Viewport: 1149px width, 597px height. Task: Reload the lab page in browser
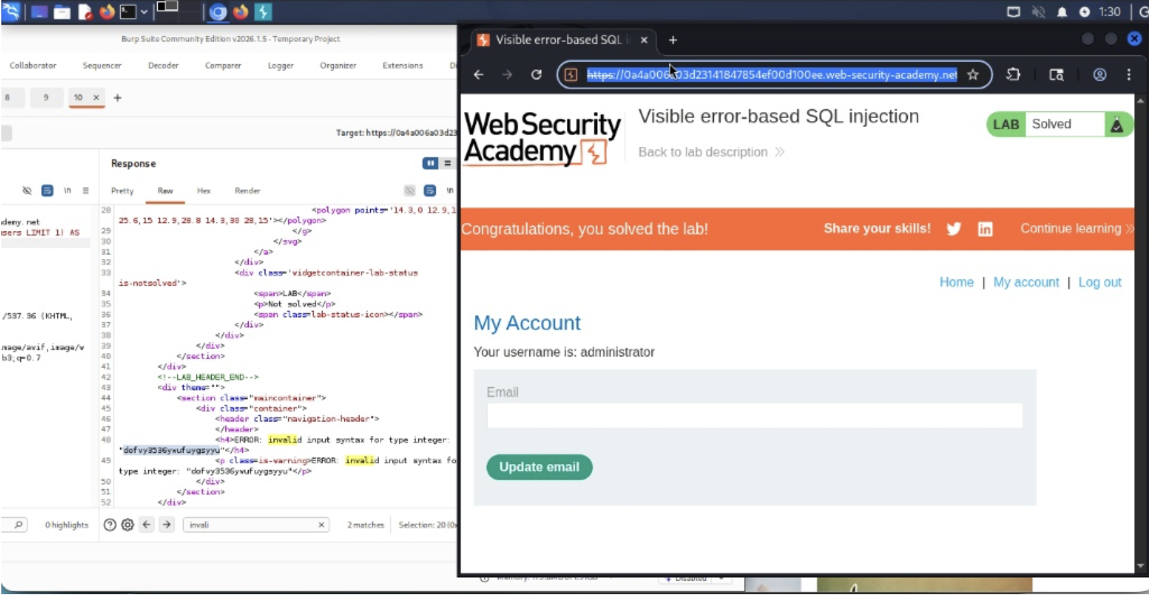pos(536,74)
